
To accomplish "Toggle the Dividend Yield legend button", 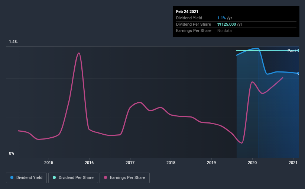I will pyautogui.click(x=26, y=178).
